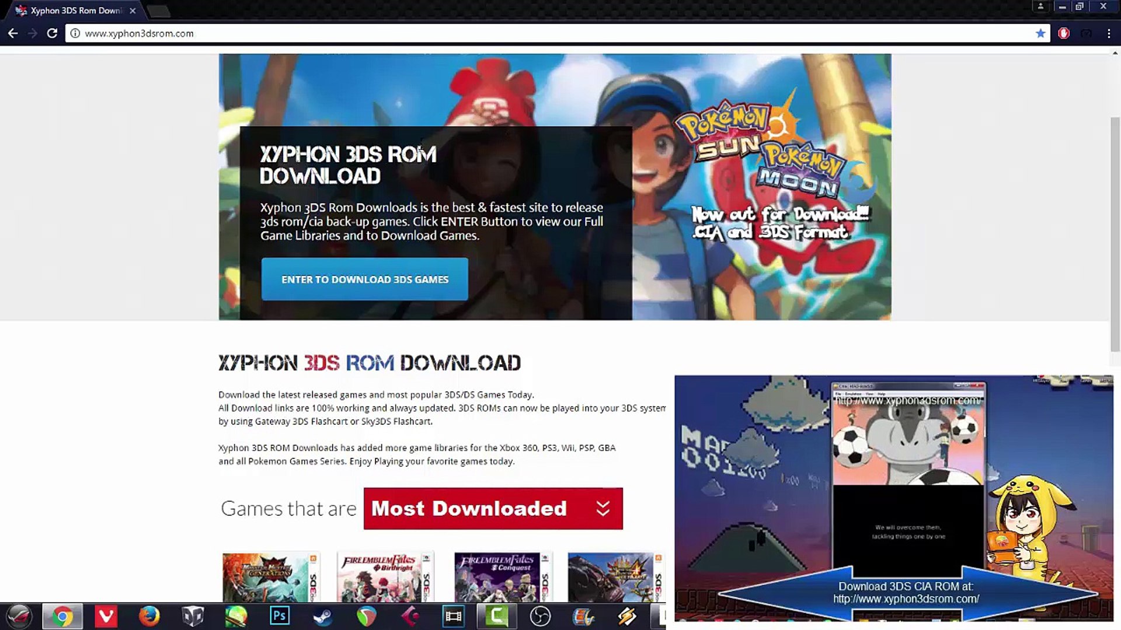Open the cube app icon in taskbar

[x=193, y=616]
